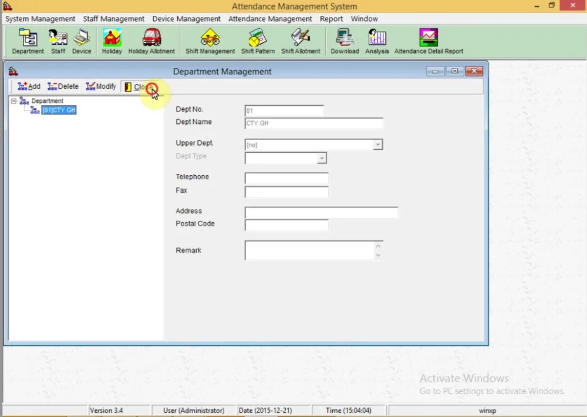Click Date (2015-12-21) status entry
Image resolution: width=587 pixels, height=417 pixels.
[x=265, y=411]
